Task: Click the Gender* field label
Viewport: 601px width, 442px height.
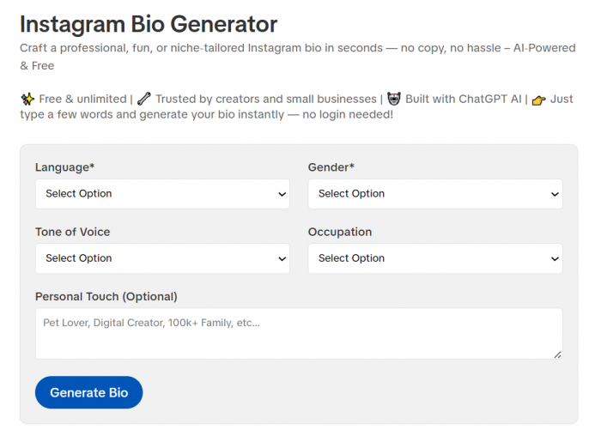Action: point(331,167)
